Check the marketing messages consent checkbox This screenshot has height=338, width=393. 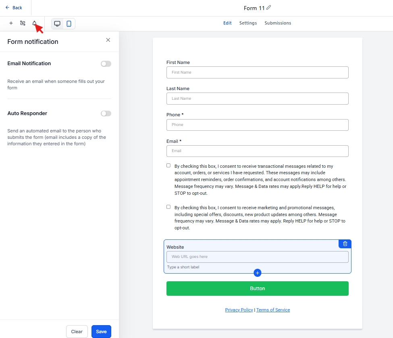click(x=168, y=207)
